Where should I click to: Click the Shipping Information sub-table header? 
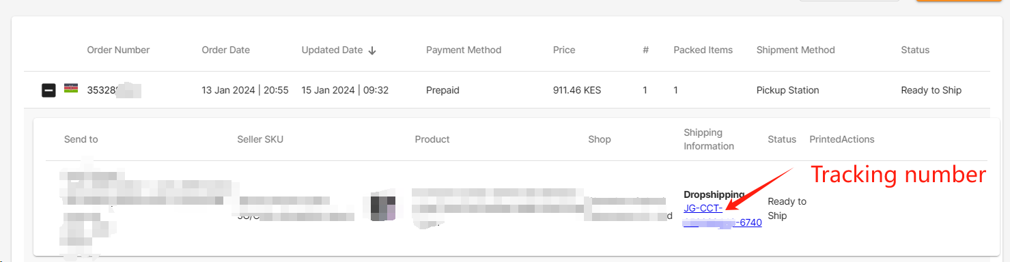click(x=709, y=139)
